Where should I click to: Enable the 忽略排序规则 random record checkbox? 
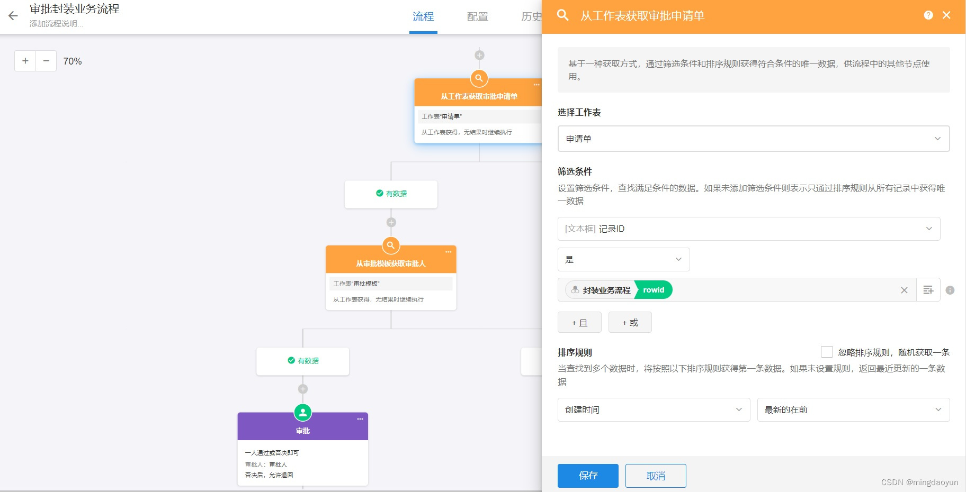[827, 351]
